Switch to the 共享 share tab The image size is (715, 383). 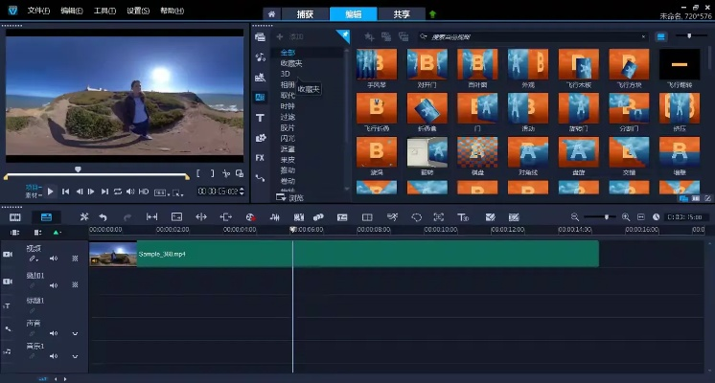click(x=403, y=14)
